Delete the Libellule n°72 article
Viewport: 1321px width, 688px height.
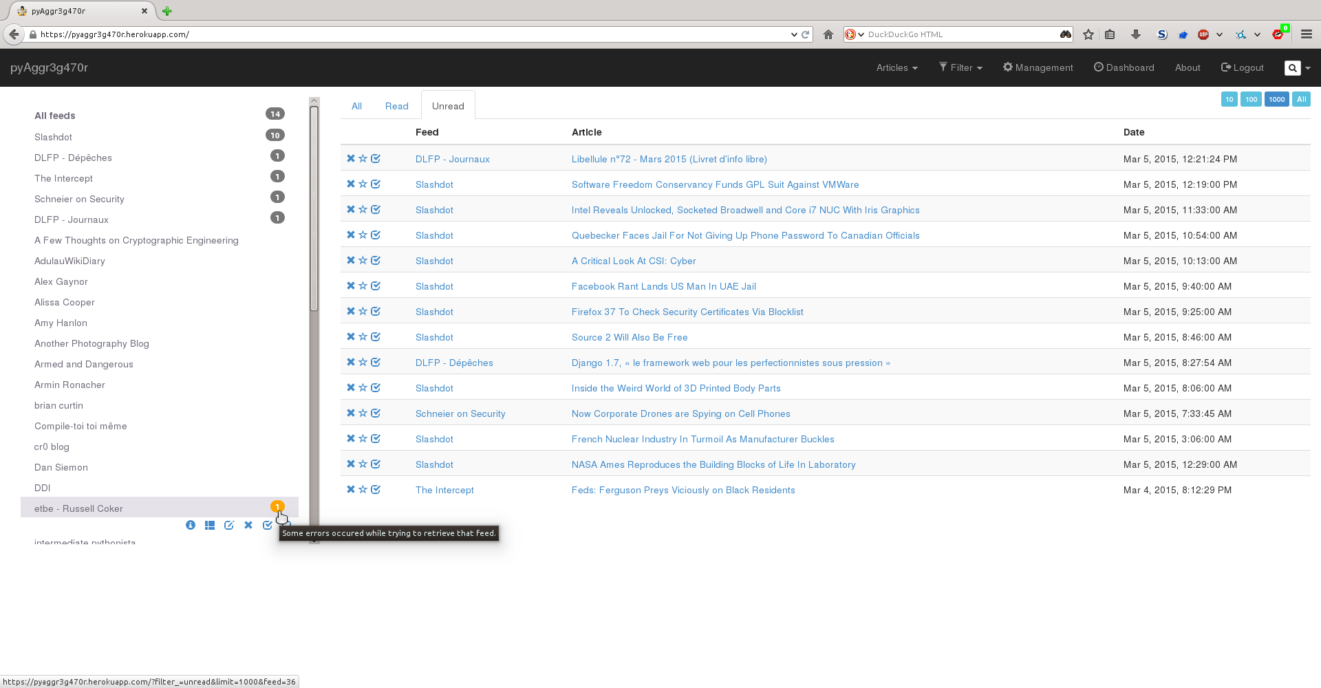click(351, 158)
